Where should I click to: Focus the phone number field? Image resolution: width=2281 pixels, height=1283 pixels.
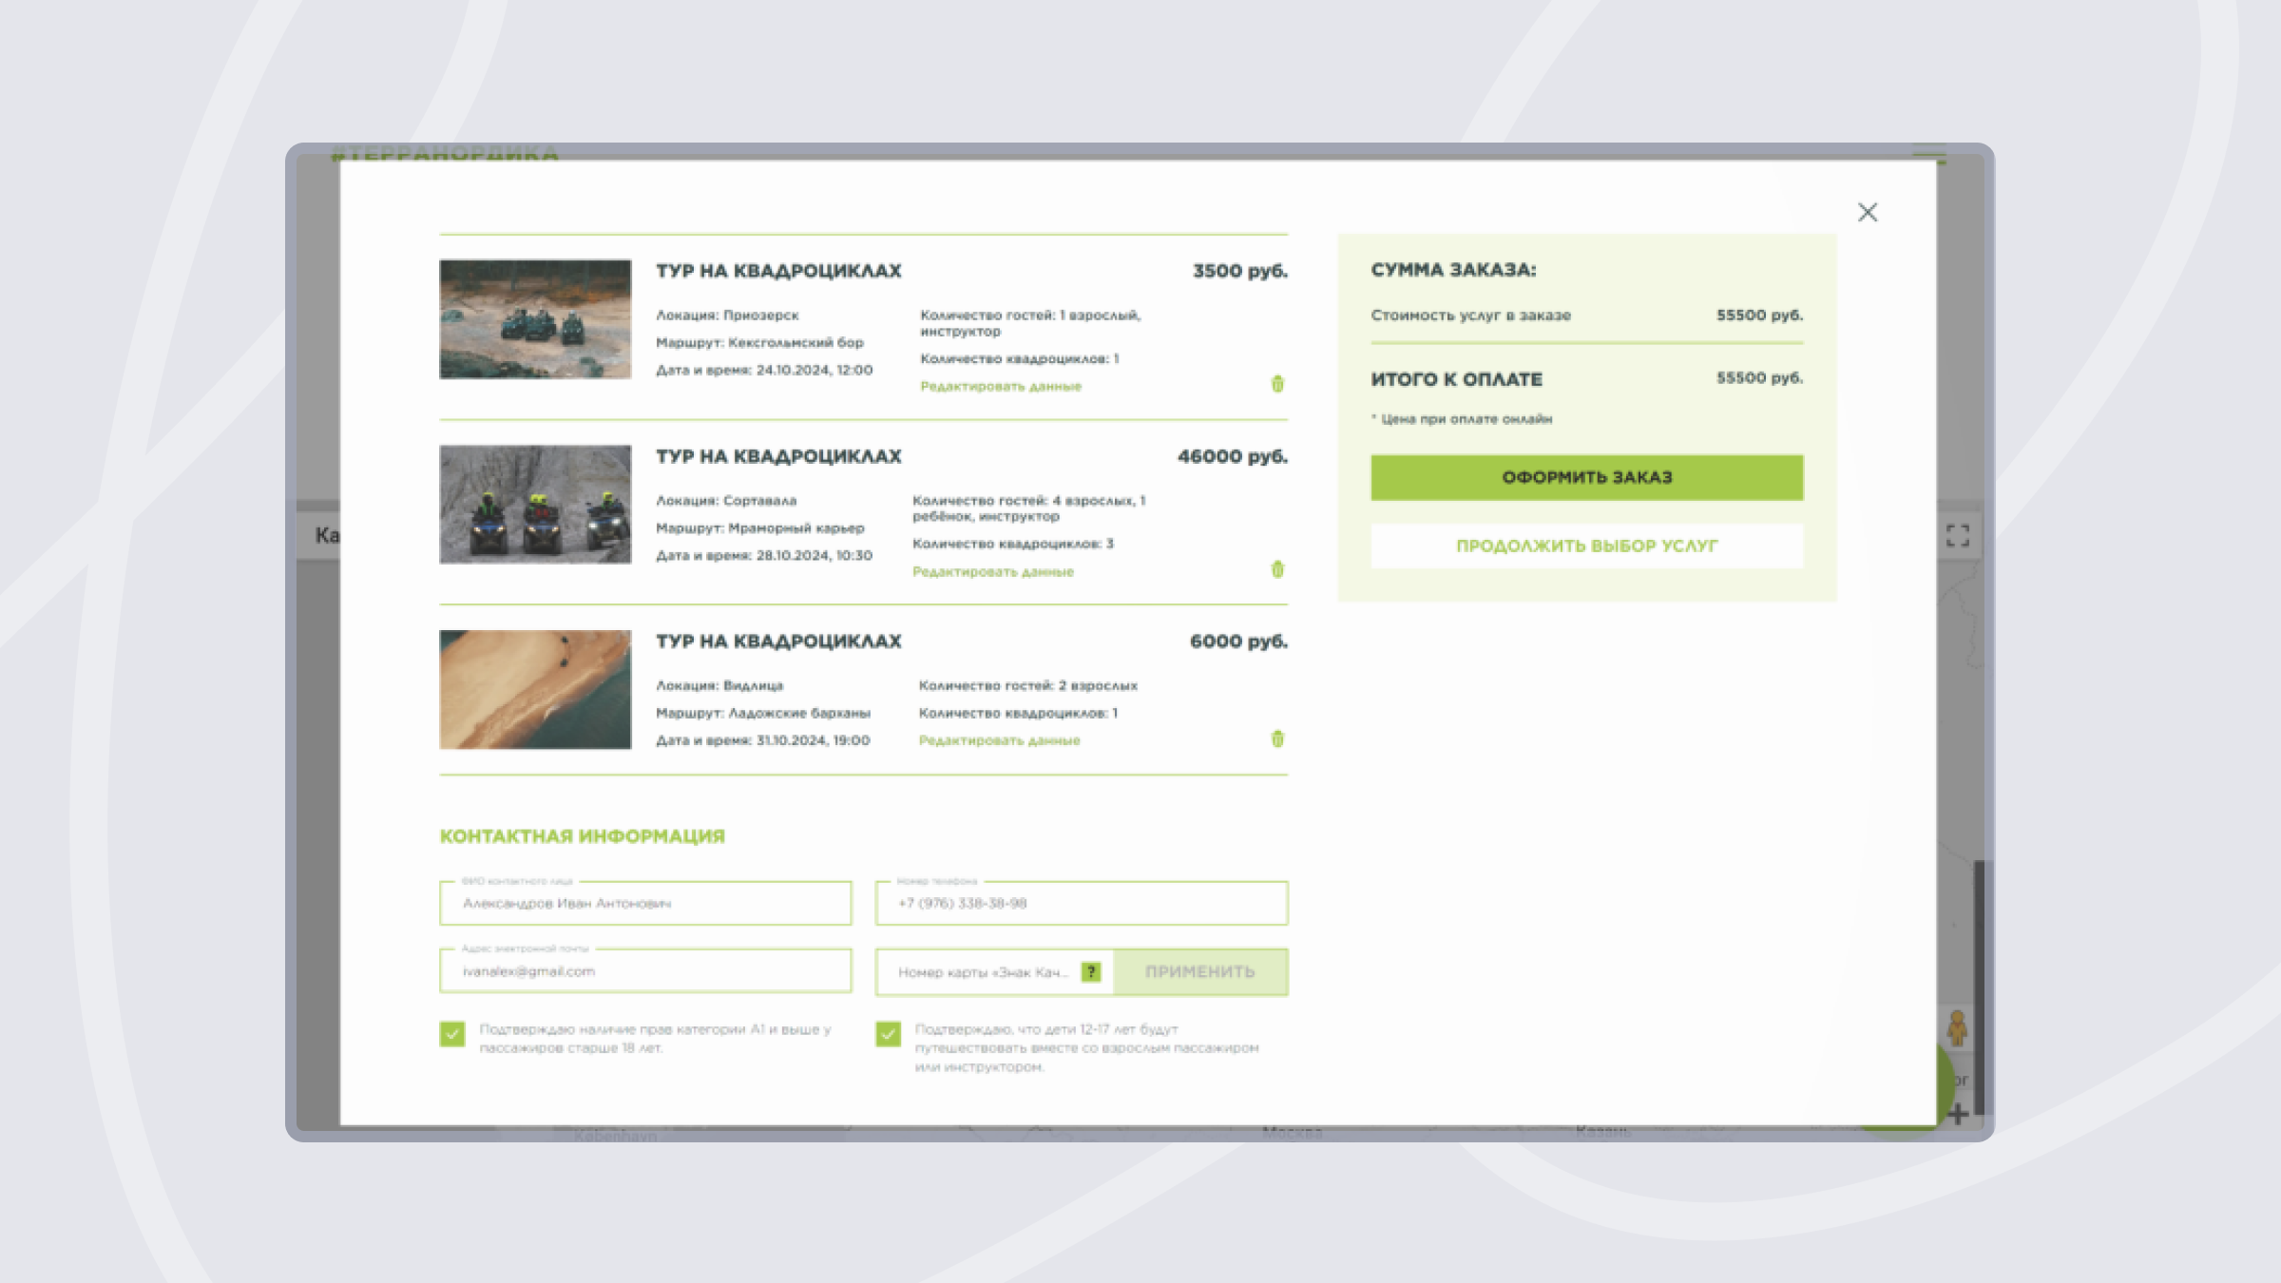point(1081,904)
